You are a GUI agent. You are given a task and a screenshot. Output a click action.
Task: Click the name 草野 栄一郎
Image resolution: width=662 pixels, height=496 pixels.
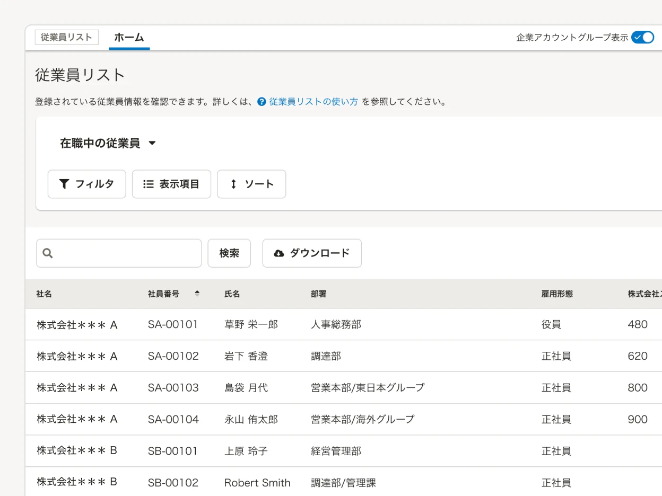click(251, 324)
